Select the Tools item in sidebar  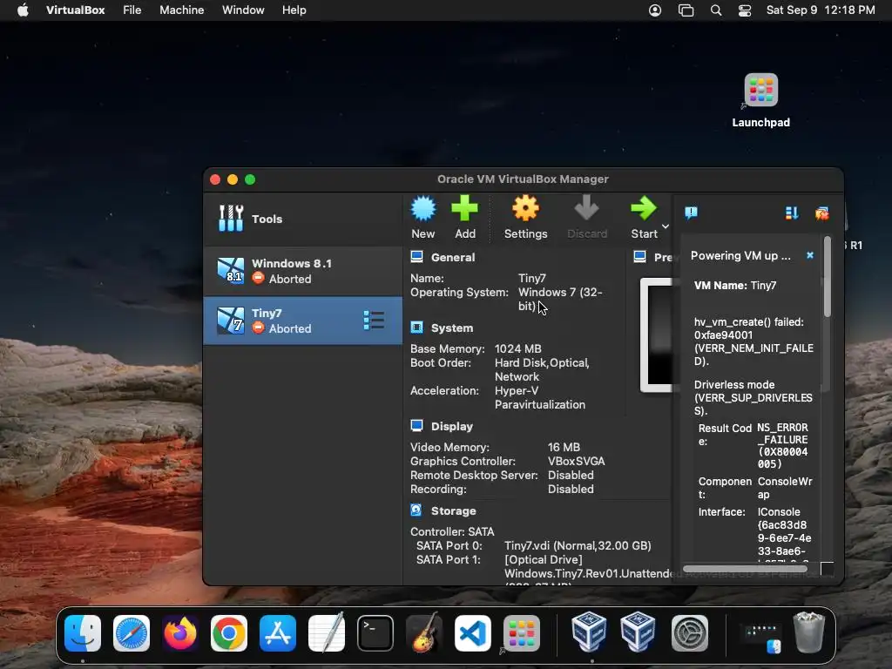pyautogui.click(x=302, y=219)
